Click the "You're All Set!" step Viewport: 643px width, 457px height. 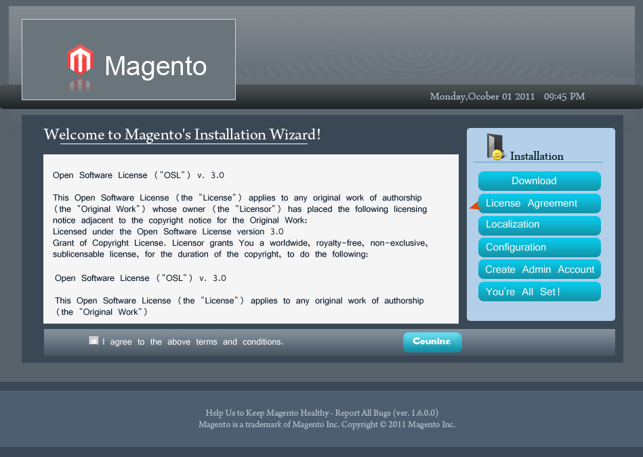click(539, 291)
